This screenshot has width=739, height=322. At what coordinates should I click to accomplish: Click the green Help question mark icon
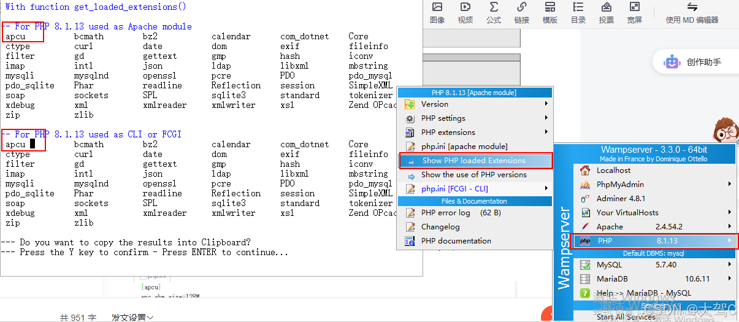pos(585,293)
